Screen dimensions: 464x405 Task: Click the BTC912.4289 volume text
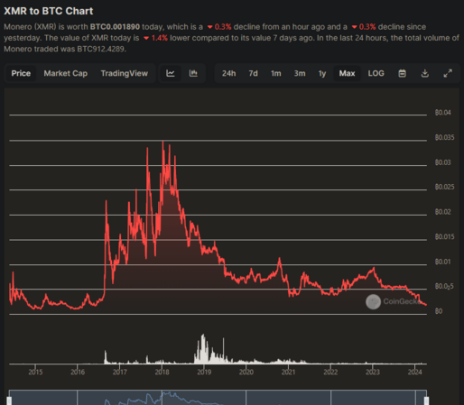[x=101, y=49]
